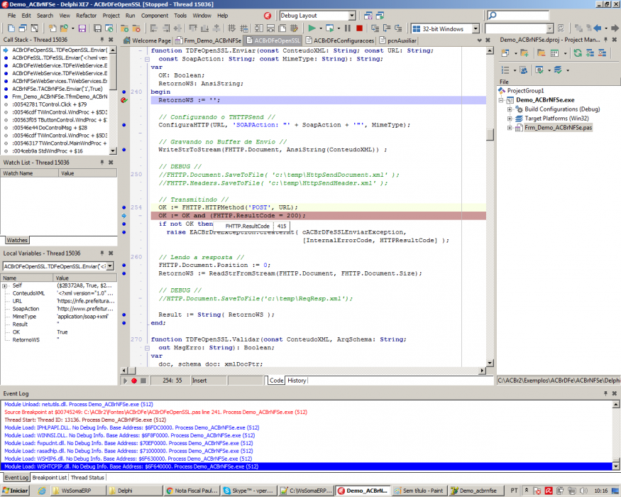The height and width of the screenshot is (497, 621).
Task: Click the red macro record button below editor
Action: click(x=134, y=381)
